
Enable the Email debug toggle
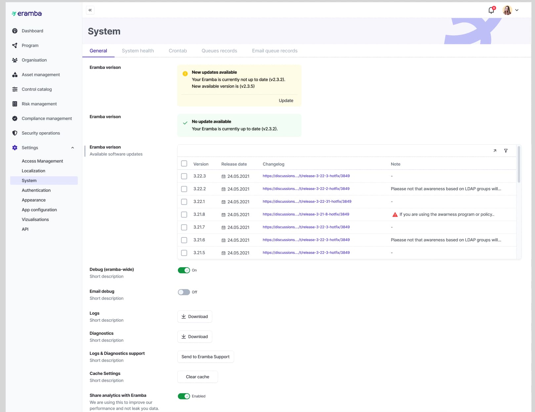pyautogui.click(x=184, y=292)
